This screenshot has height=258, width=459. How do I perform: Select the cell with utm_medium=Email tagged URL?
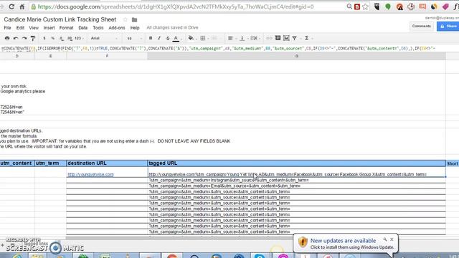click(296, 186)
